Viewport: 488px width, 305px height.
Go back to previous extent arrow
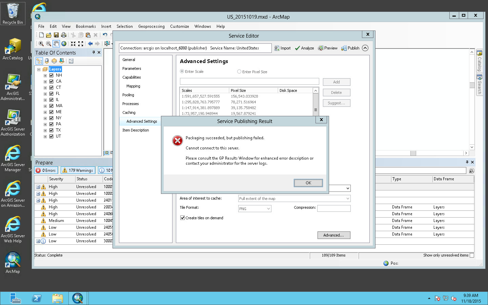90,44
